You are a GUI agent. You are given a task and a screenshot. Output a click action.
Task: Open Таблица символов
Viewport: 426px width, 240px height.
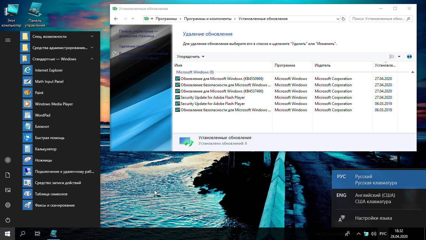[58, 194]
